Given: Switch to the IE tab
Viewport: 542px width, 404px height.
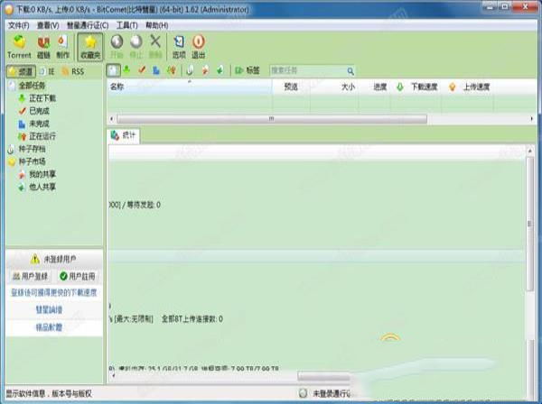Looking at the screenshot, I should [x=47, y=70].
